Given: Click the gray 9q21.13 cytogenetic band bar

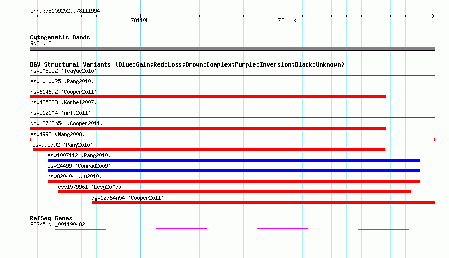Looking at the screenshot, I should pos(232,49).
